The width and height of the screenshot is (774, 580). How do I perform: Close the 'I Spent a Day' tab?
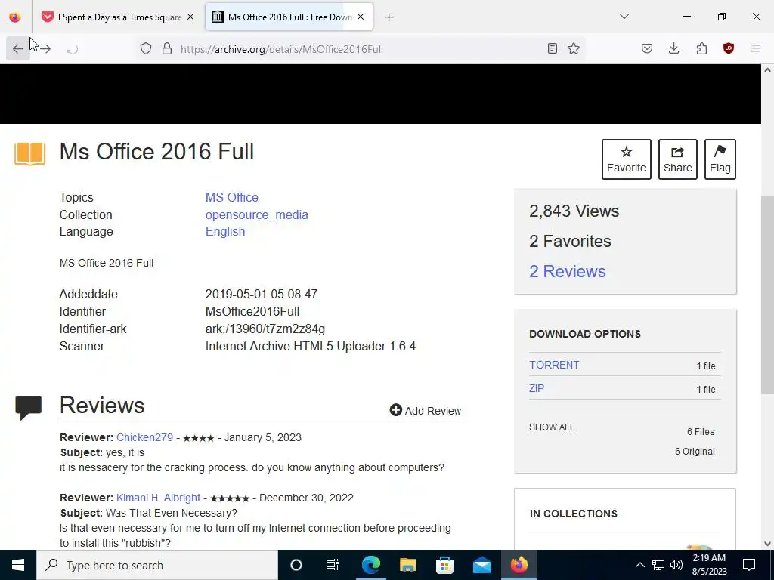click(x=190, y=17)
